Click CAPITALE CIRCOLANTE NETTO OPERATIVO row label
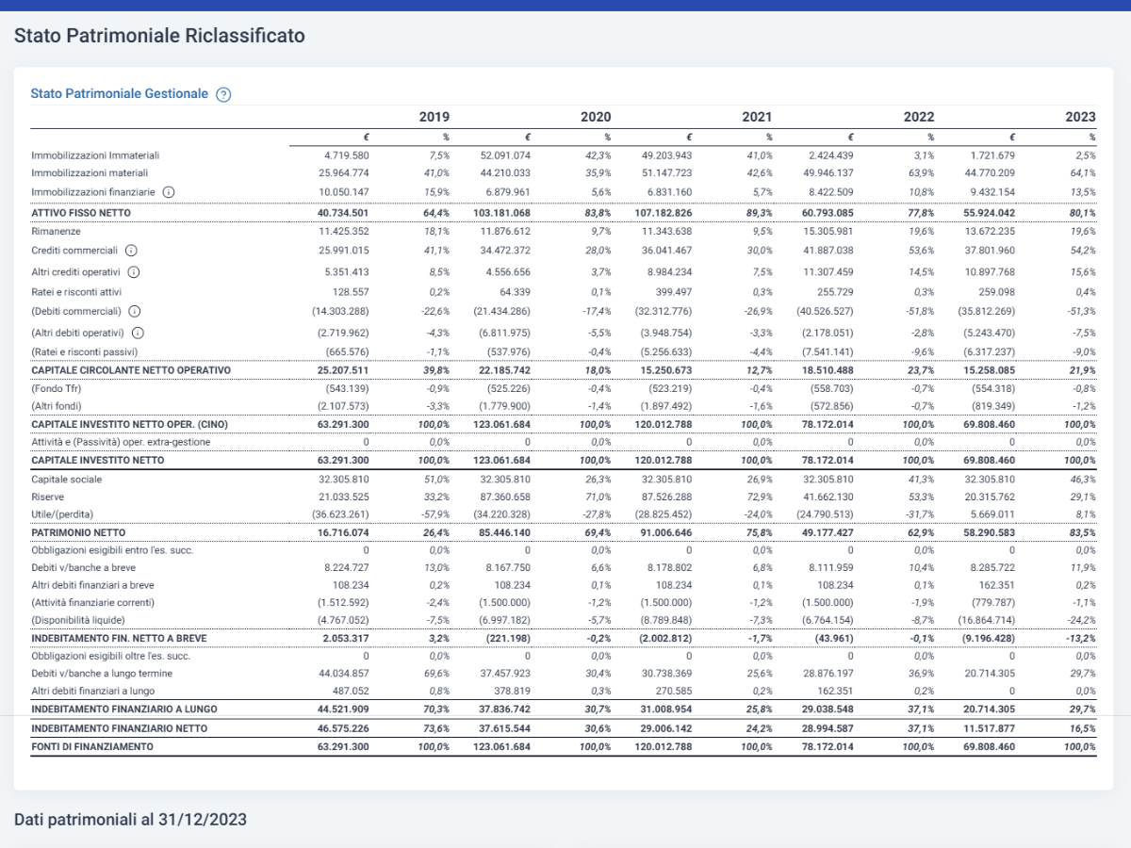The height and width of the screenshot is (848, 1131). click(131, 370)
